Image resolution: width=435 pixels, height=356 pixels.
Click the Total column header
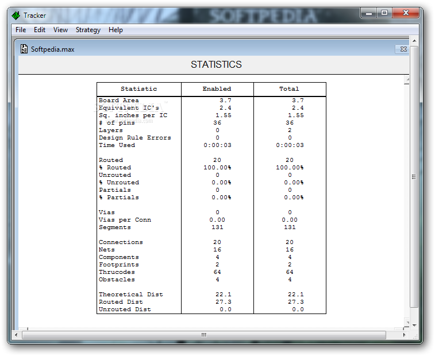tap(289, 89)
